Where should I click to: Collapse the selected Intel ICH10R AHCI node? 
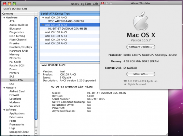point(43,25)
